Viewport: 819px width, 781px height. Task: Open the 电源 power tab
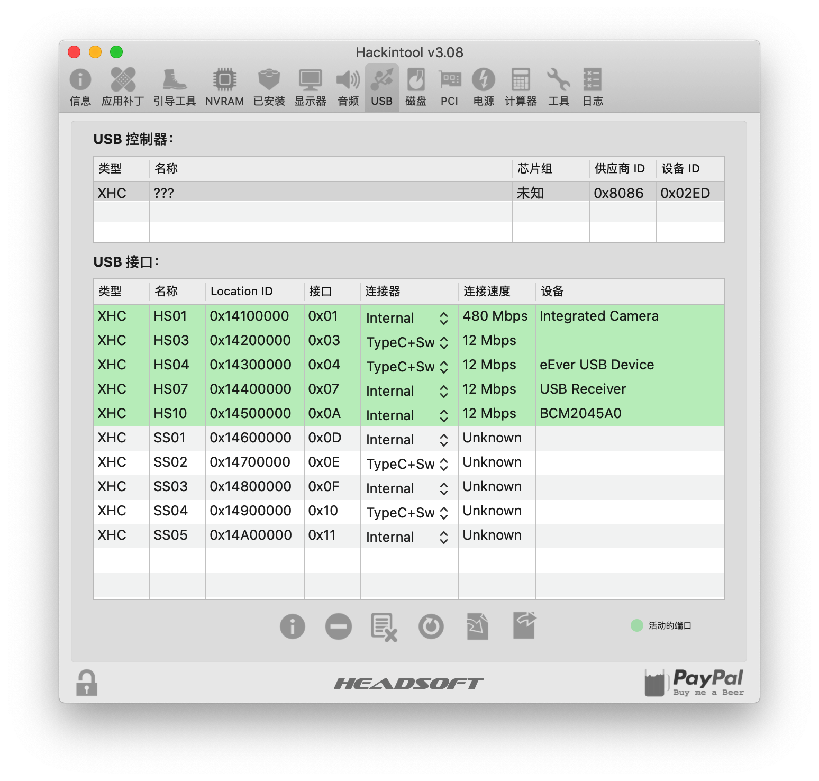484,87
